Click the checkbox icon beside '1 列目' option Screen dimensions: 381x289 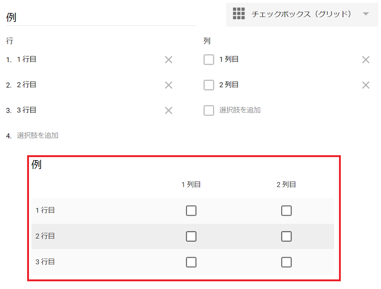[x=209, y=59]
